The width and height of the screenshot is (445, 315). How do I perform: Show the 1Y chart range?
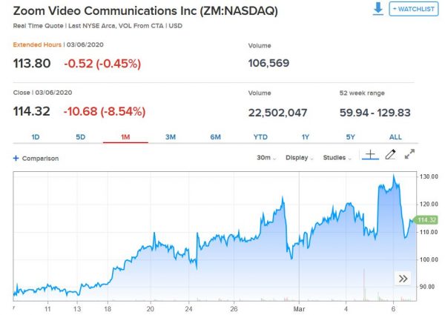pyautogui.click(x=306, y=137)
